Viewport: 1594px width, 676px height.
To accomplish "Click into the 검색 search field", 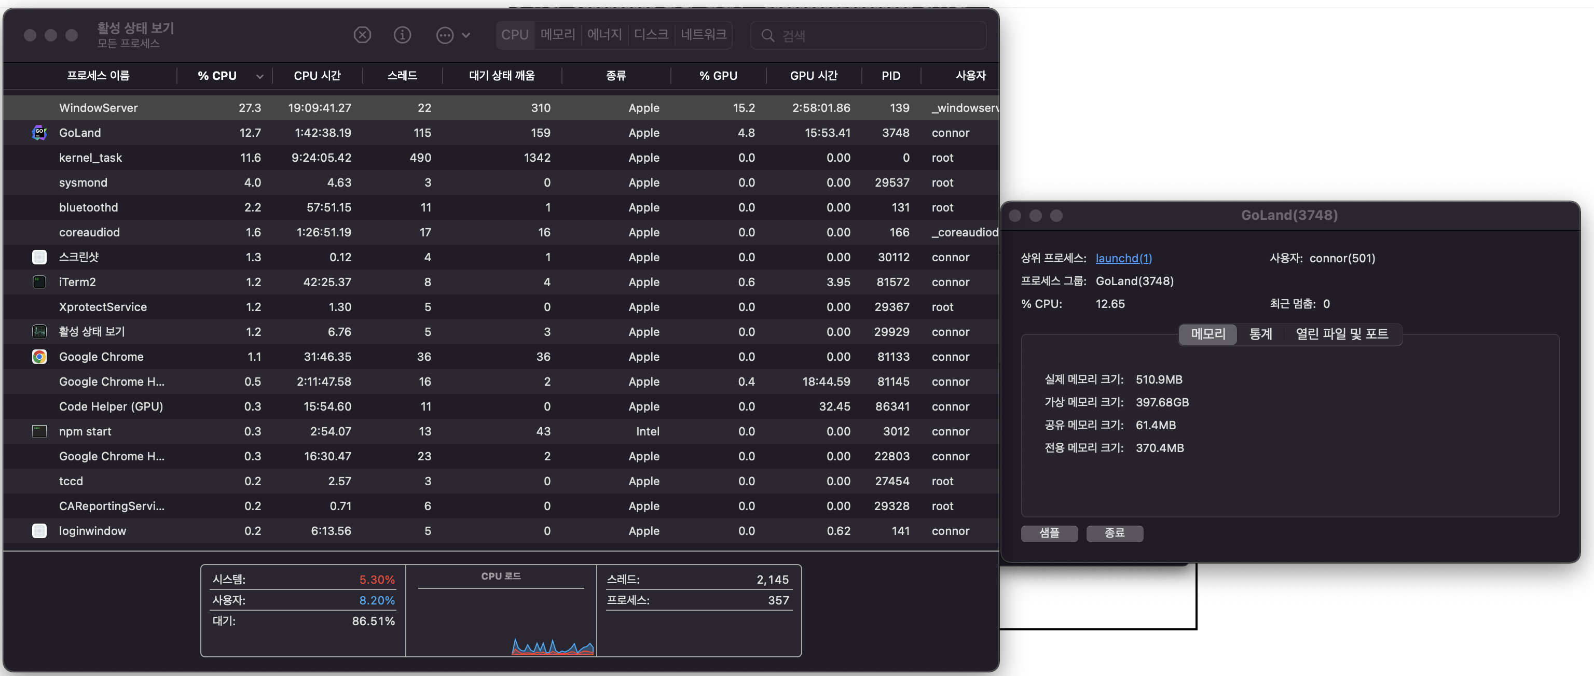I will 878,35.
